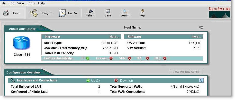The height and width of the screenshot is (111, 235).
Task: Click the 2(HDLC) WAN connections value
Action: (x=193, y=92)
